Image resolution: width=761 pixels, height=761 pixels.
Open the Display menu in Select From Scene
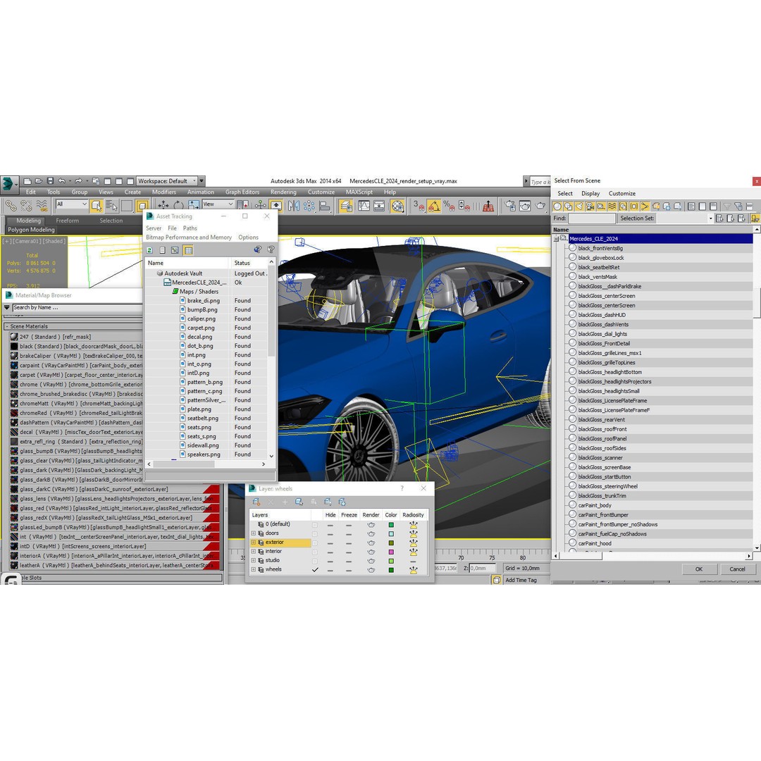(590, 194)
